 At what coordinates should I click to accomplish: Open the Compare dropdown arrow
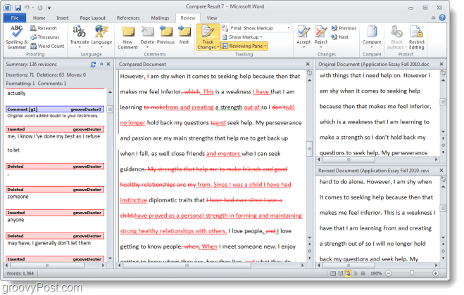(372, 47)
